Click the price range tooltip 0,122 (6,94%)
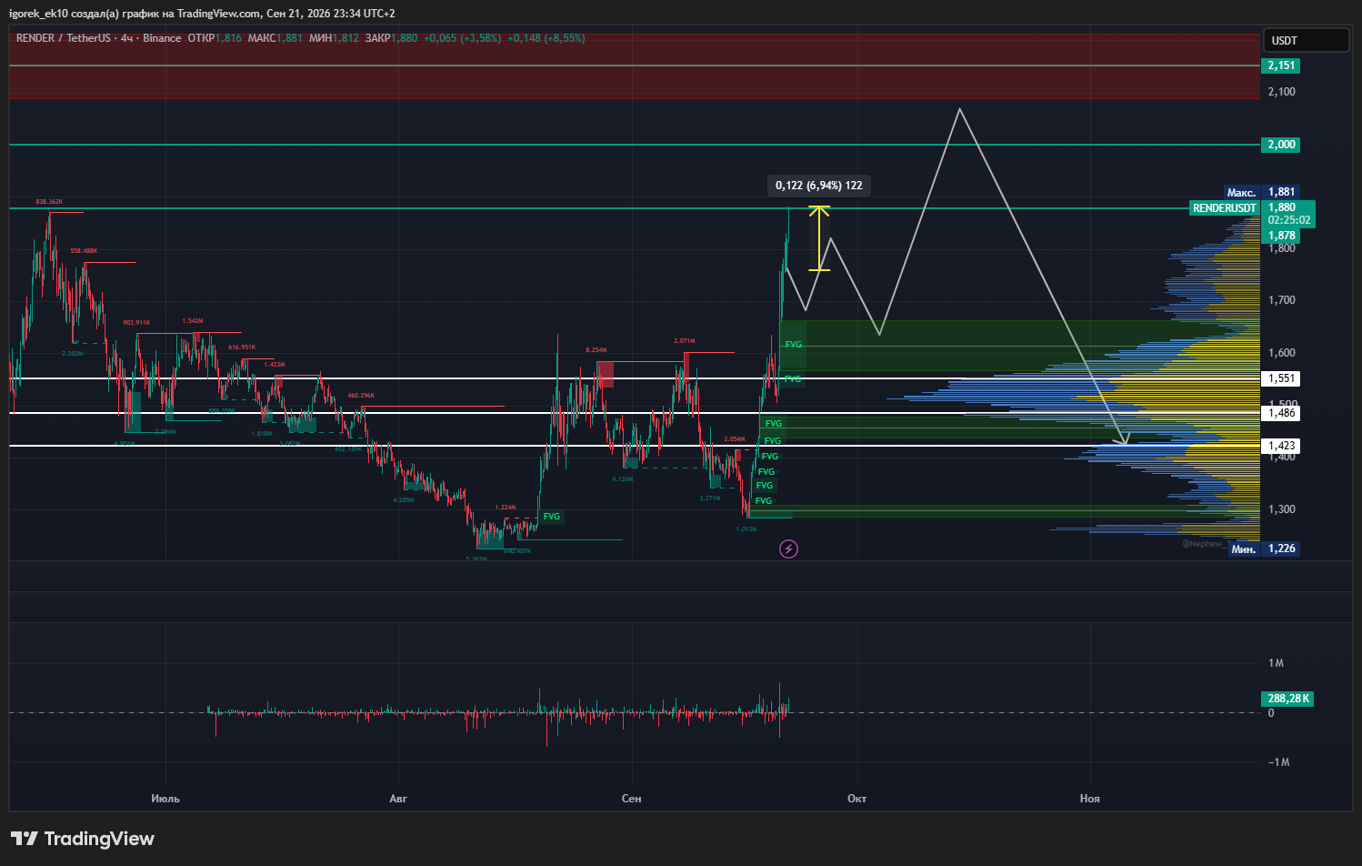The height and width of the screenshot is (866, 1362). 818,186
